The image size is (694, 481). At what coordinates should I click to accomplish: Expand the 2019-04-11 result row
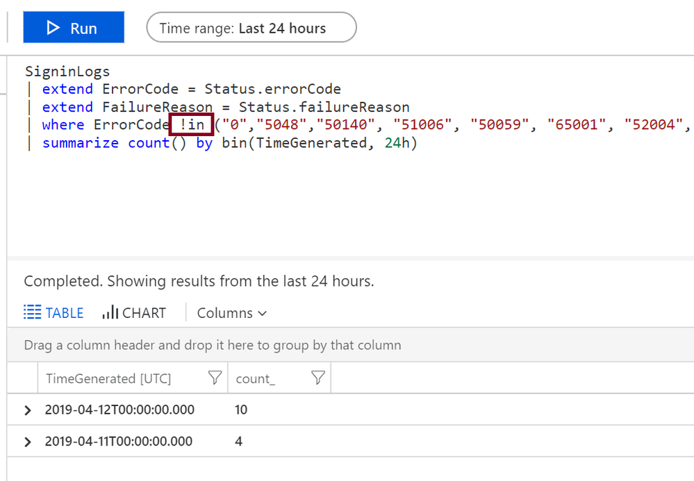28,441
